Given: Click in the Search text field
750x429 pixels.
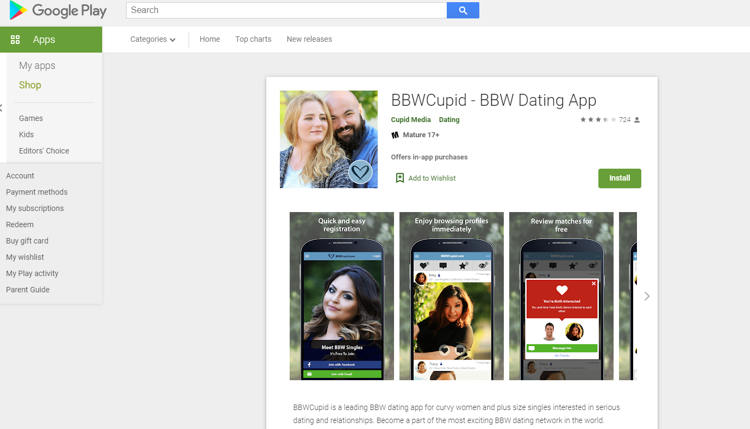Looking at the screenshot, I should point(286,10).
